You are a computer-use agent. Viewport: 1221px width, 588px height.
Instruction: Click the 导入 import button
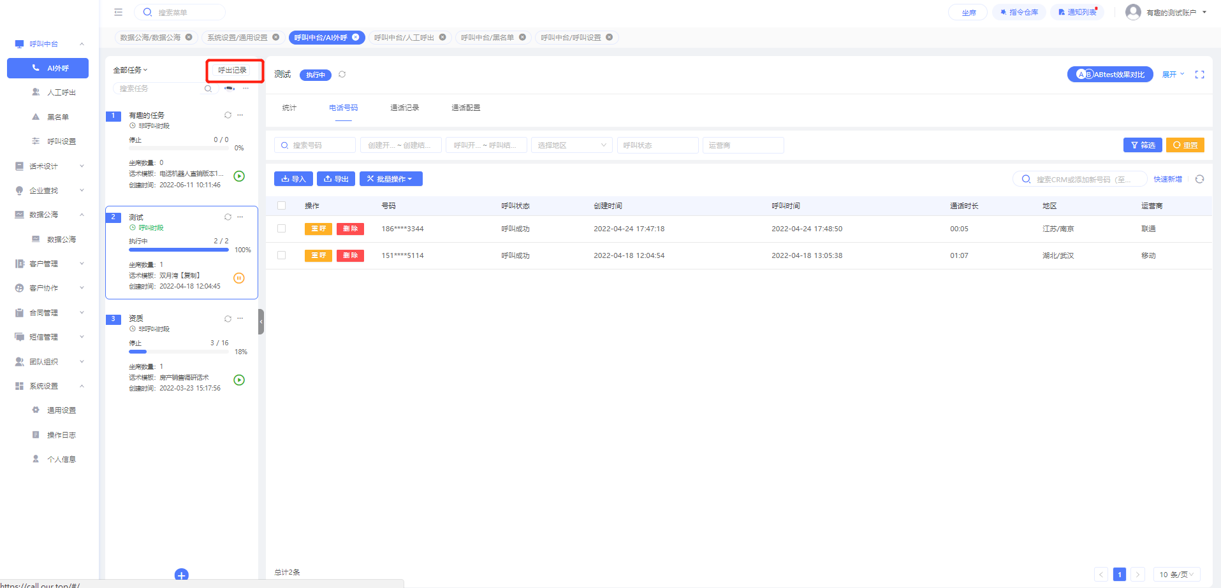(293, 179)
